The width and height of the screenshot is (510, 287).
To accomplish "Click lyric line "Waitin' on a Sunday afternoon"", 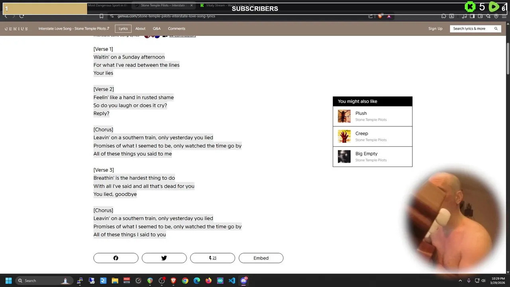I will point(129,57).
